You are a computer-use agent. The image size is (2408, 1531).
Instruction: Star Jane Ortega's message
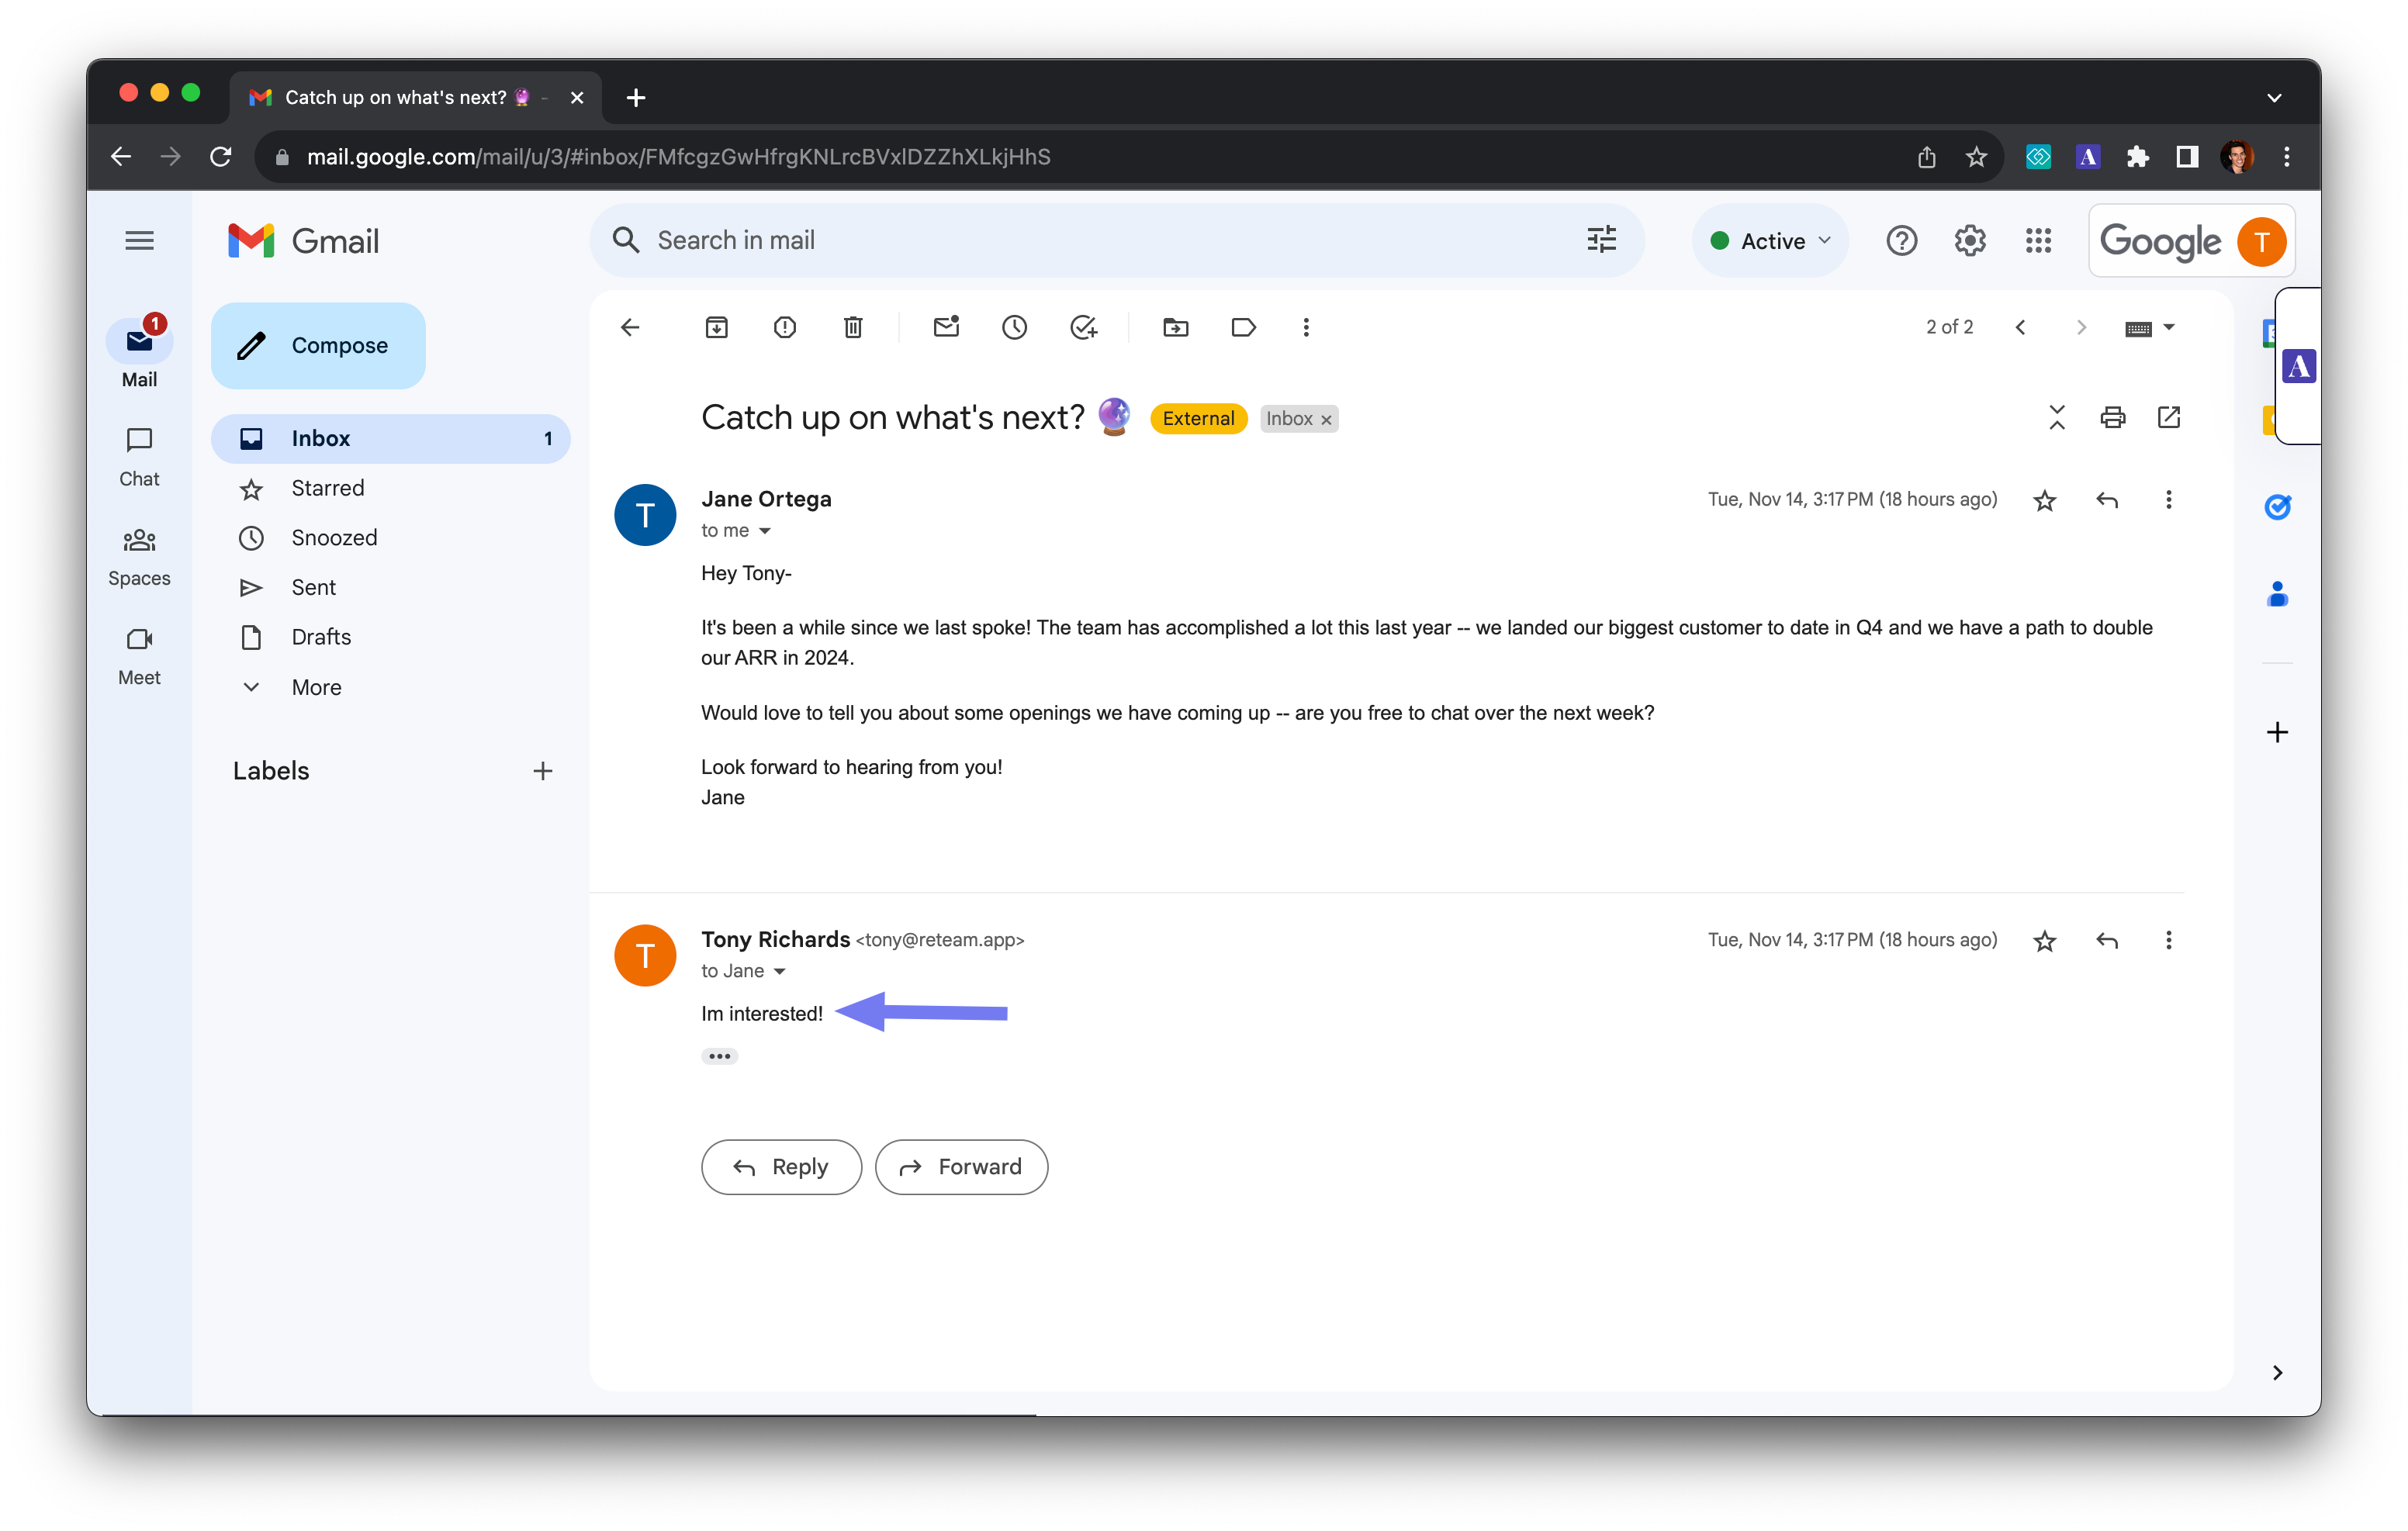[2044, 500]
